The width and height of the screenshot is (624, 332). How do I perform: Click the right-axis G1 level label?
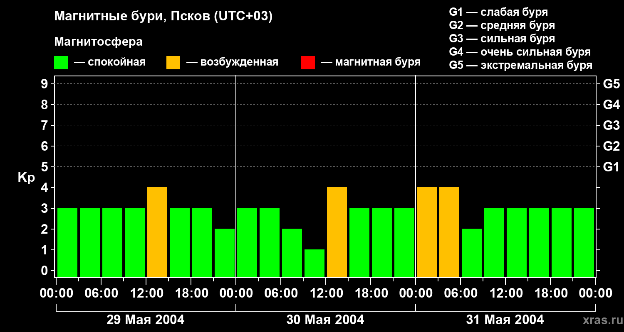(x=611, y=167)
